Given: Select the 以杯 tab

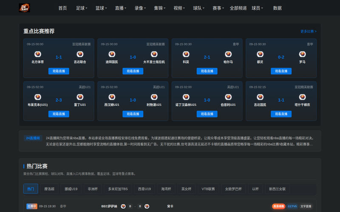Looking at the screenshot, I should point(255,189).
